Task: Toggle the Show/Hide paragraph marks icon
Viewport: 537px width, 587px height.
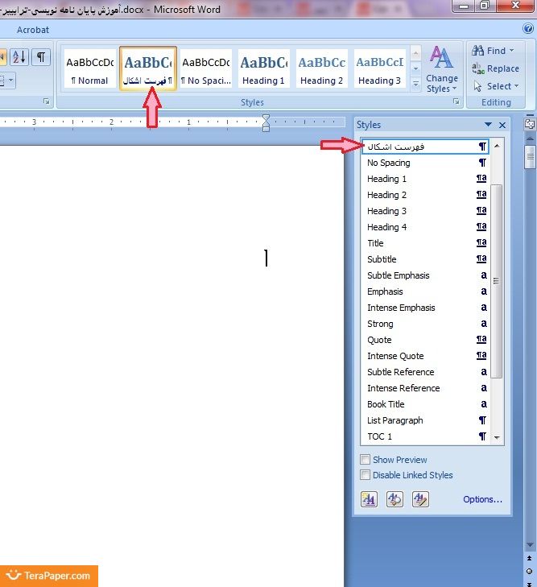Action: [x=39, y=56]
